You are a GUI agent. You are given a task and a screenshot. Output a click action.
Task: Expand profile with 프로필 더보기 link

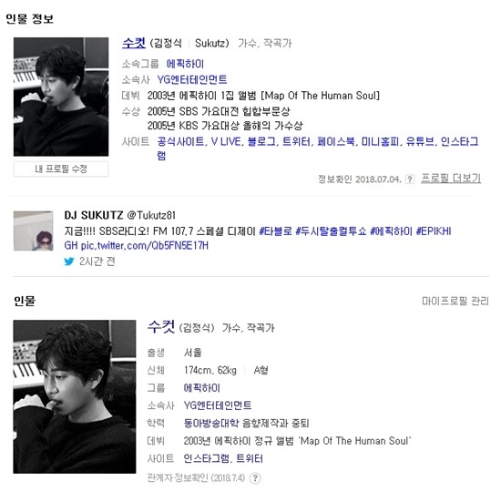pos(451,179)
